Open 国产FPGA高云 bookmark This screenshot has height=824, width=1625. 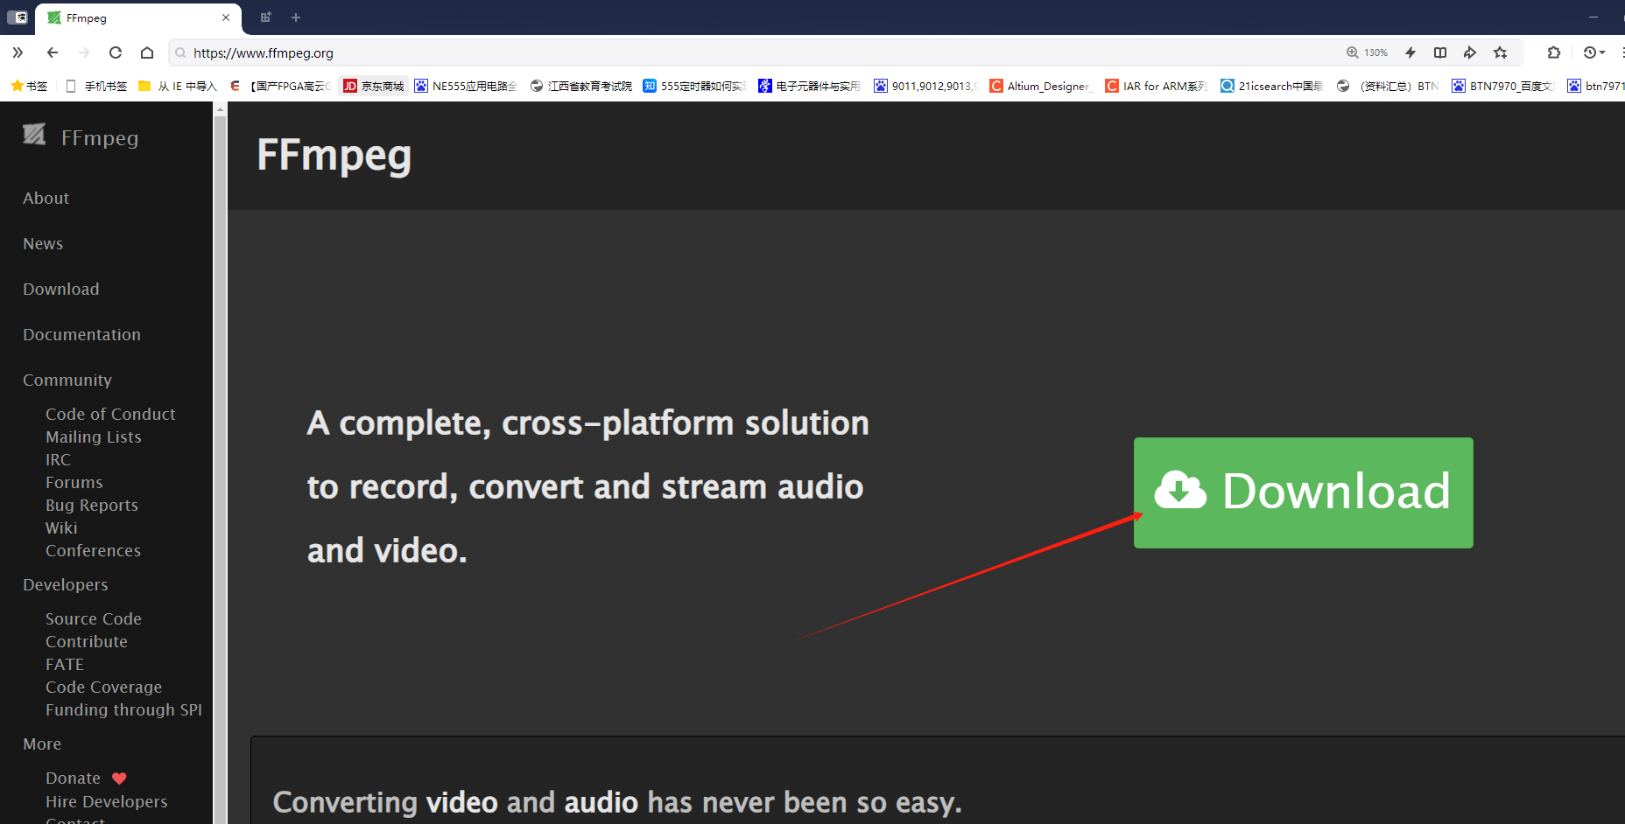(282, 86)
